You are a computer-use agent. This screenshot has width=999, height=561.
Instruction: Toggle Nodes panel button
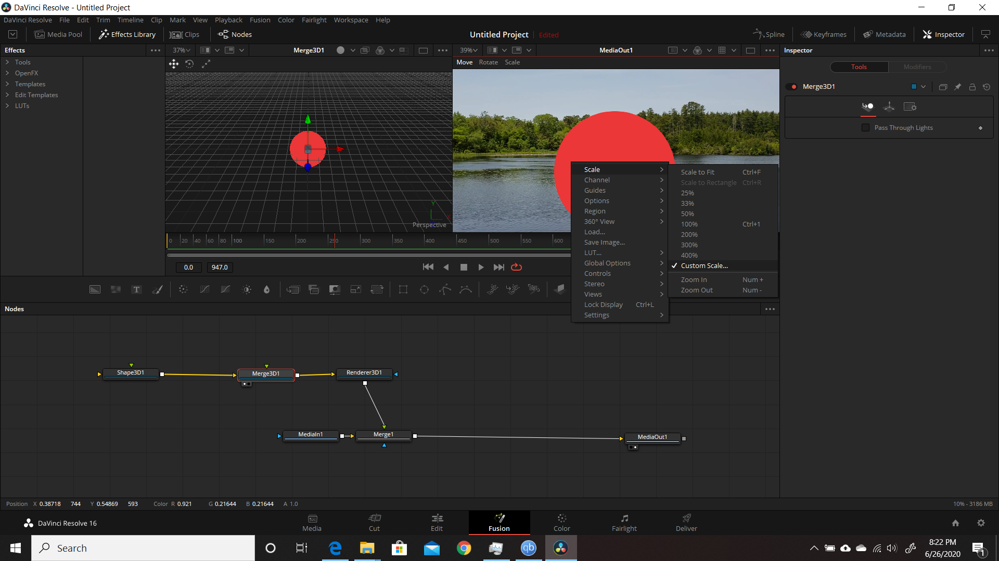point(235,35)
